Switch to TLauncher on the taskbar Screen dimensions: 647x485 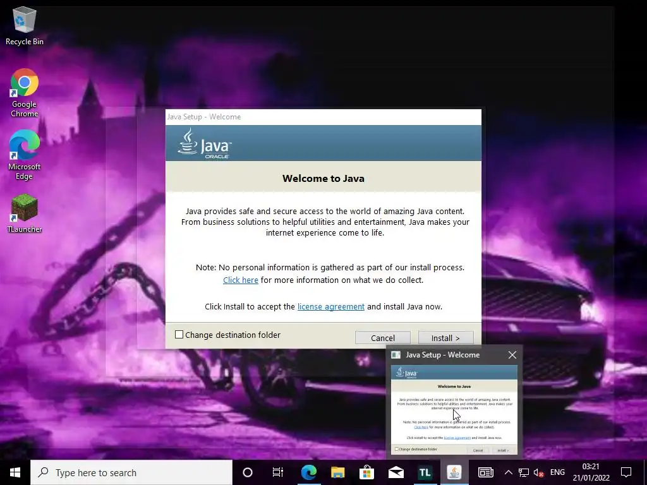(425, 472)
